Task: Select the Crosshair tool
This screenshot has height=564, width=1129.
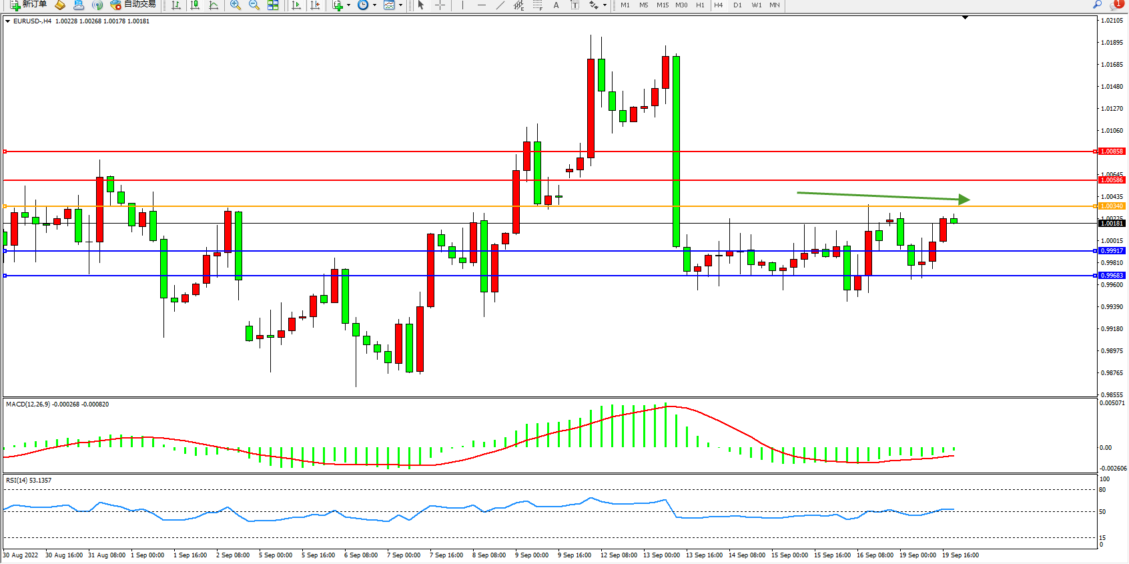Action: tap(440, 5)
